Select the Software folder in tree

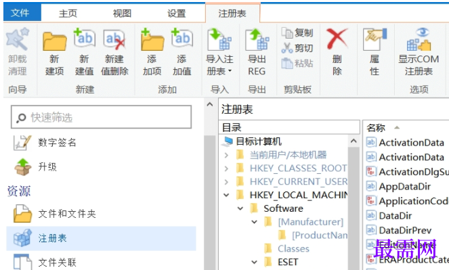[x=283, y=208]
